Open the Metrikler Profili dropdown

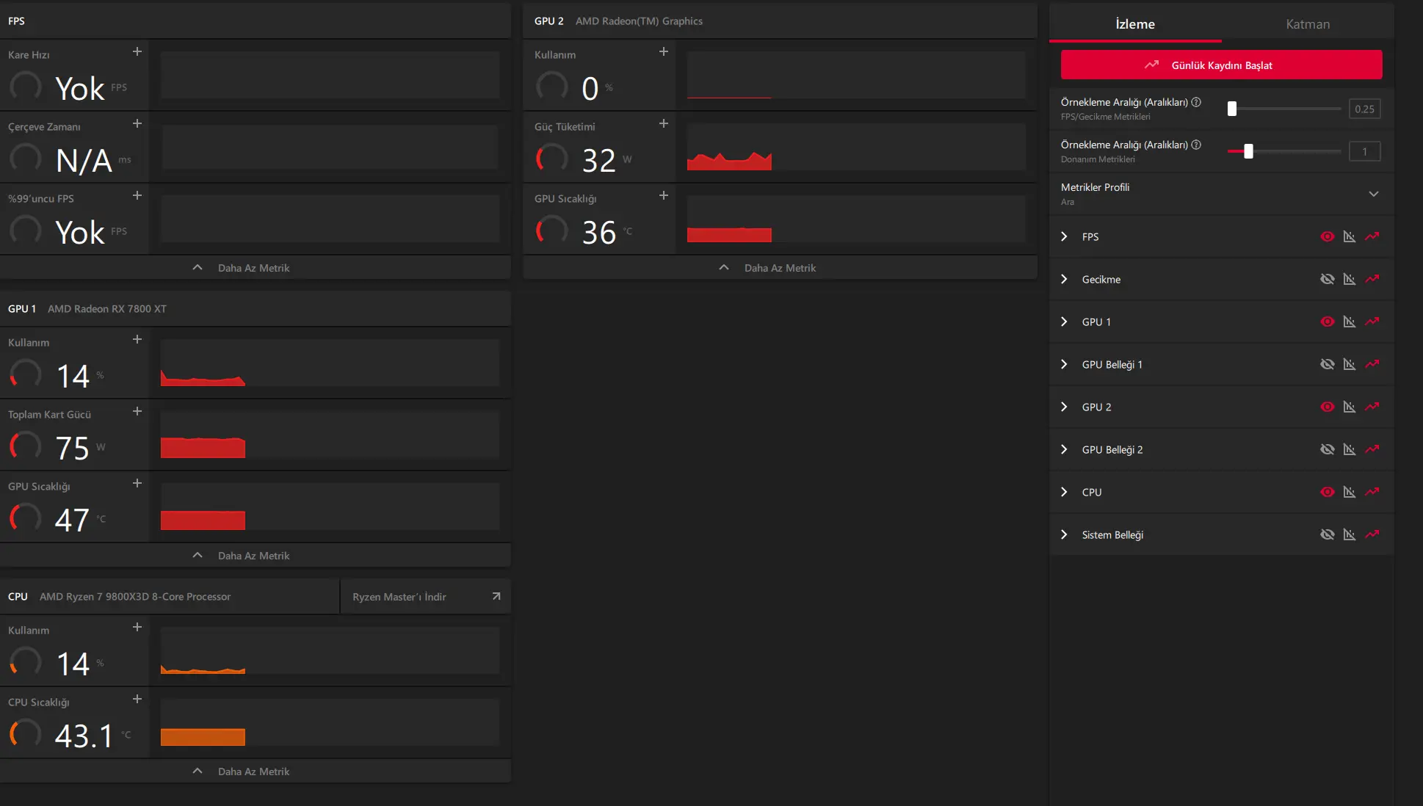[1374, 194]
